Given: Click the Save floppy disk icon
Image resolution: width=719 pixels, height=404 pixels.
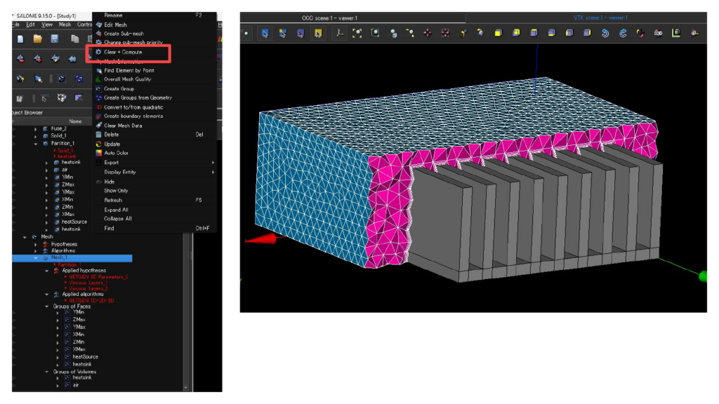Looking at the screenshot, I should (55, 39).
